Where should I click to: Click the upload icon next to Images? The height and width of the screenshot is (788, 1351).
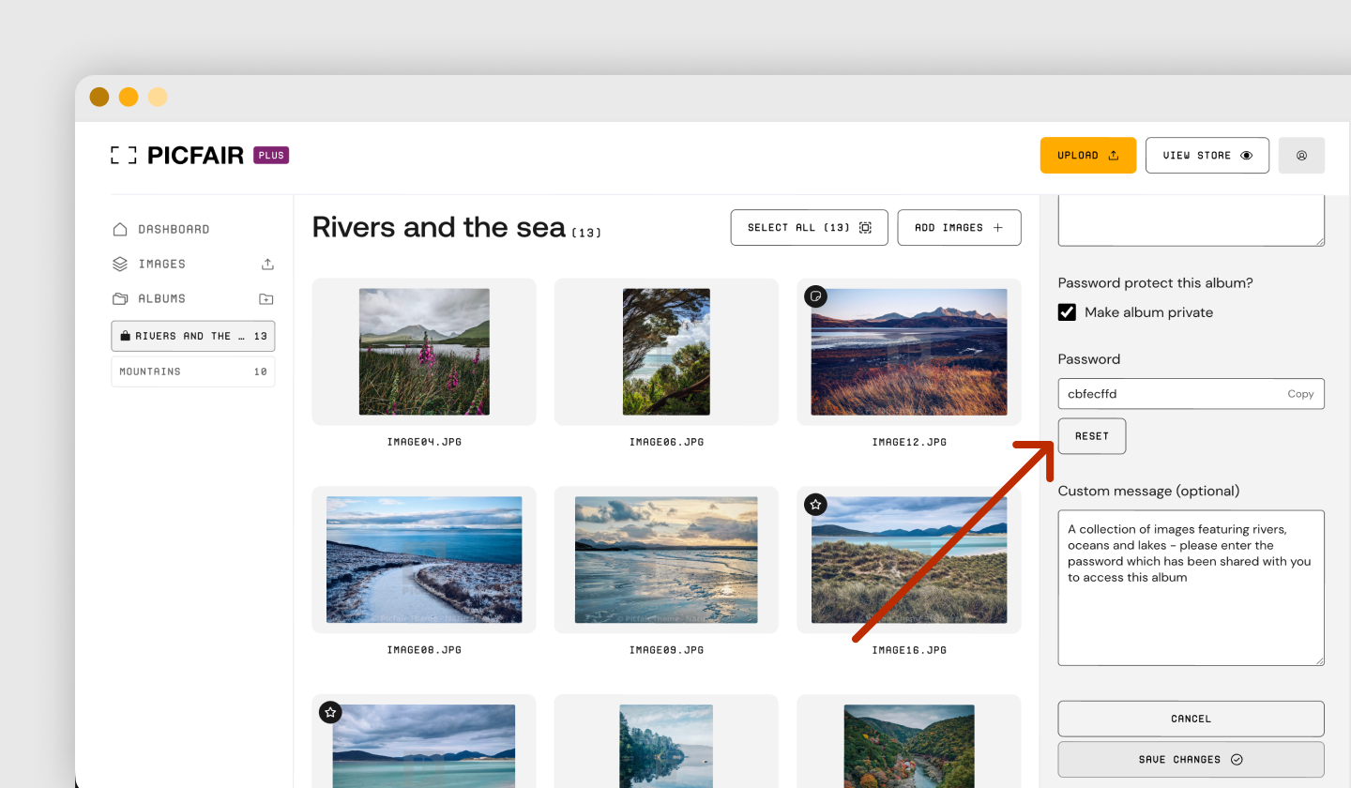click(267, 265)
